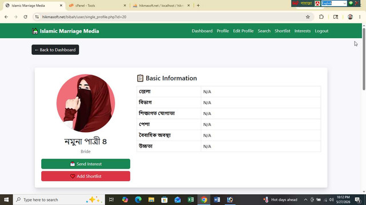Open the Shortlist nav link
366x205 pixels.
click(x=283, y=31)
